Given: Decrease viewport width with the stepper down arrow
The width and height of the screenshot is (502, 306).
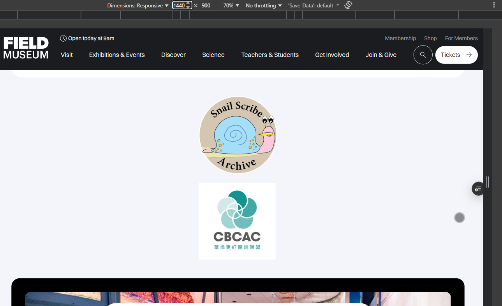Looking at the screenshot, I should tap(188, 7).
